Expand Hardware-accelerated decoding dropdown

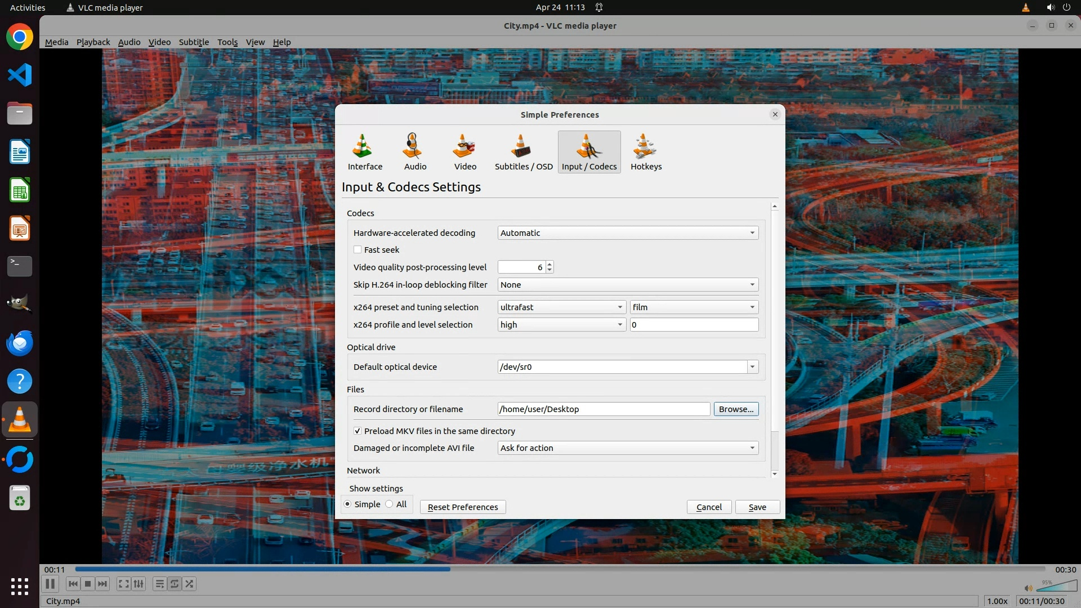(627, 233)
